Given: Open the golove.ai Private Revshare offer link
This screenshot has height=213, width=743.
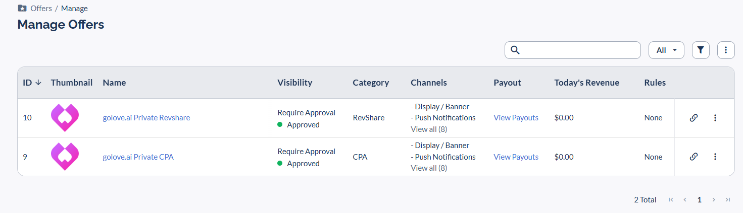Looking at the screenshot, I should pos(146,118).
